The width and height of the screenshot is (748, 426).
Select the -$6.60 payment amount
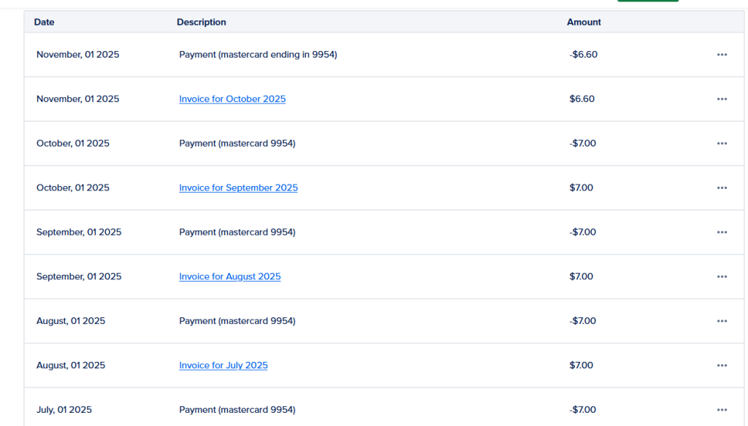(583, 55)
